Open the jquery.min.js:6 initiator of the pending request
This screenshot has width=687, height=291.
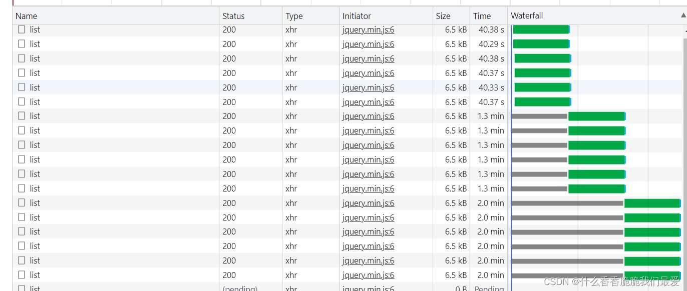click(368, 288)
